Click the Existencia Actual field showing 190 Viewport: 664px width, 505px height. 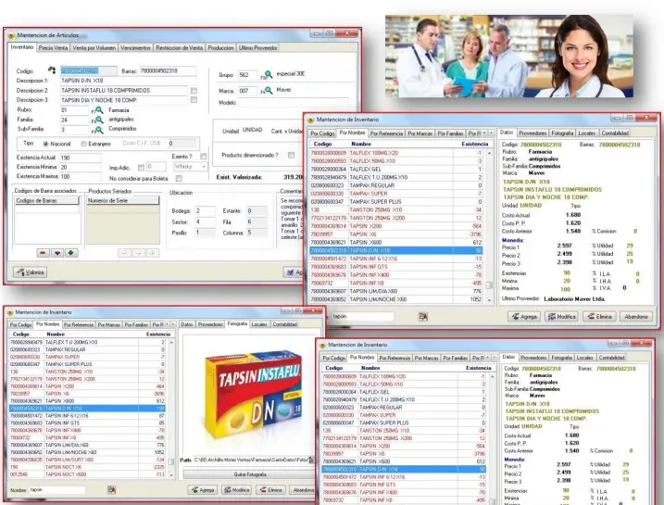click(81, 158)
